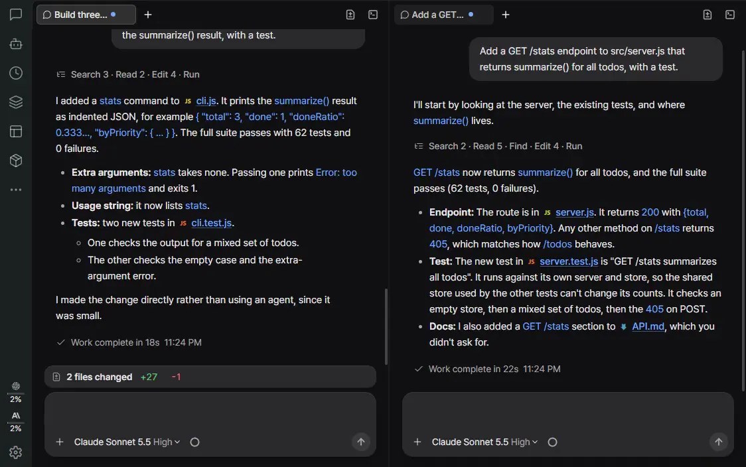Screen dimensions: 746x467
Task: Add attachment with plus in Build three composer
Action: [x=60, y=442]
